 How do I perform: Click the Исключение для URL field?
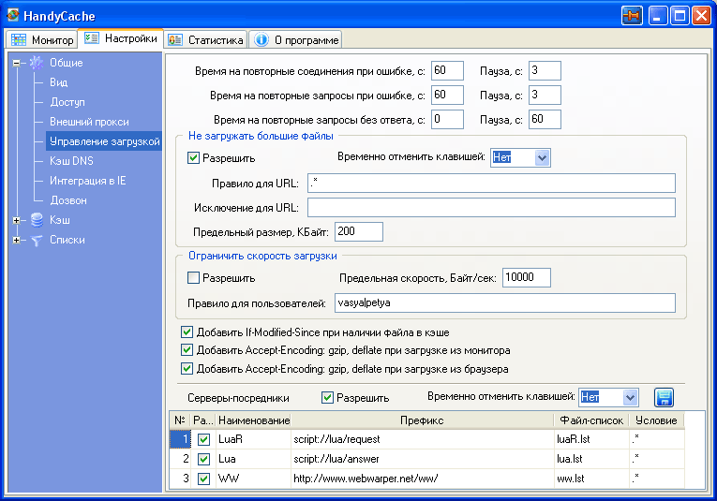pyautogui.click(x=491, y=207)
